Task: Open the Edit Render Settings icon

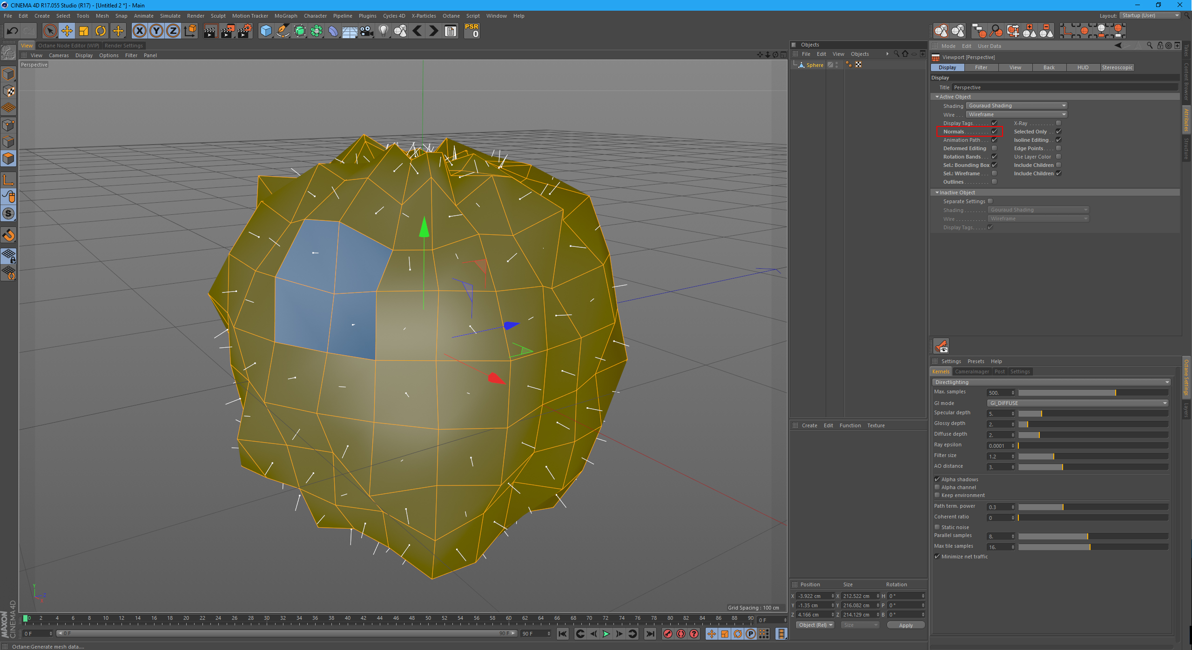Action: (244, 31)
